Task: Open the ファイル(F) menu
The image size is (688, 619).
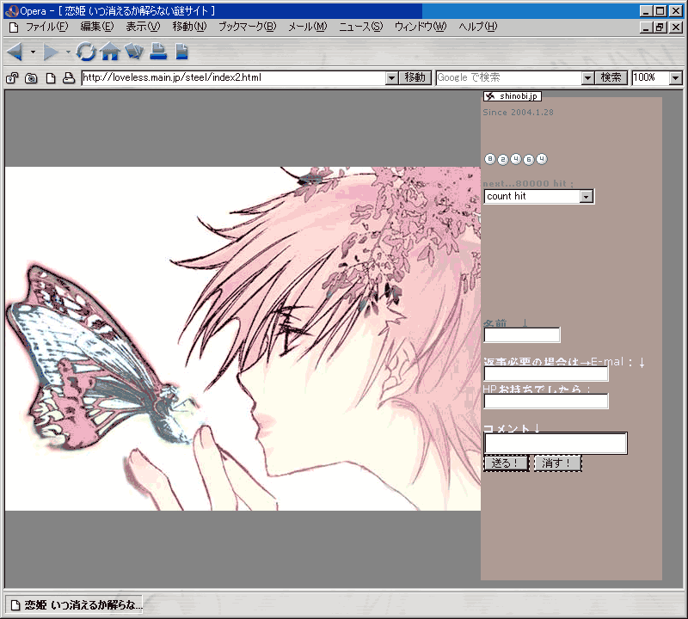Action: 47,27
